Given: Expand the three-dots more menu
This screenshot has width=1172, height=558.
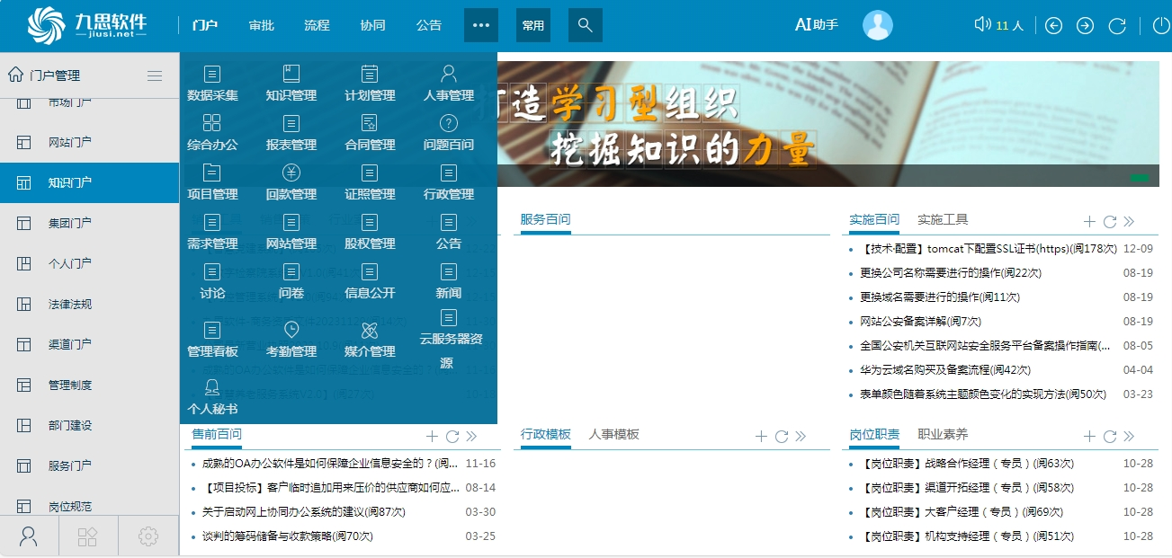Looking at the screenshot, I should click(480, 25).
